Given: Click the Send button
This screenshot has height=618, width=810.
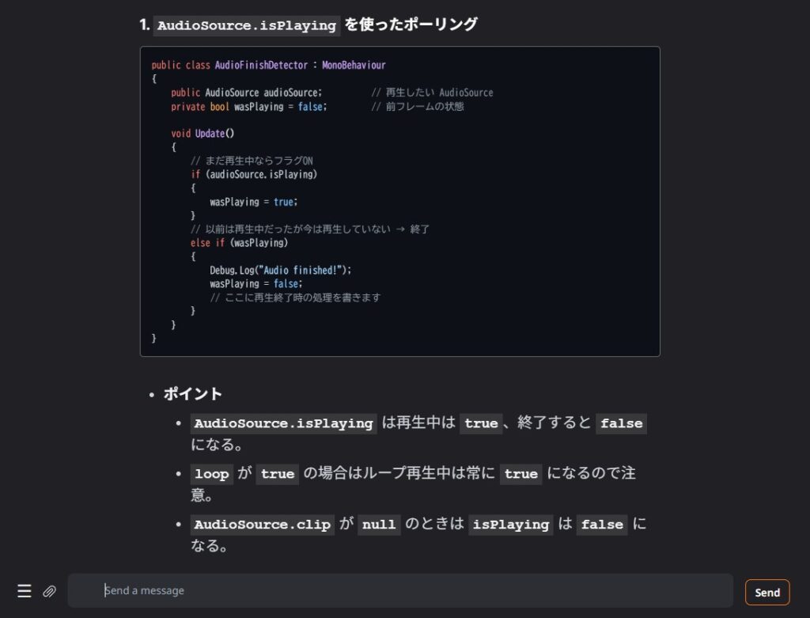Looking at the screenshot, I should (x=767, y=592).
